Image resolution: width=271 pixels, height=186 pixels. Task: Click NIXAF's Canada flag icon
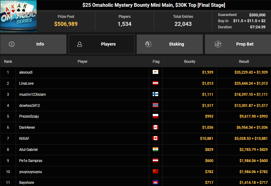pyautogui.click(x=155, y=139)
